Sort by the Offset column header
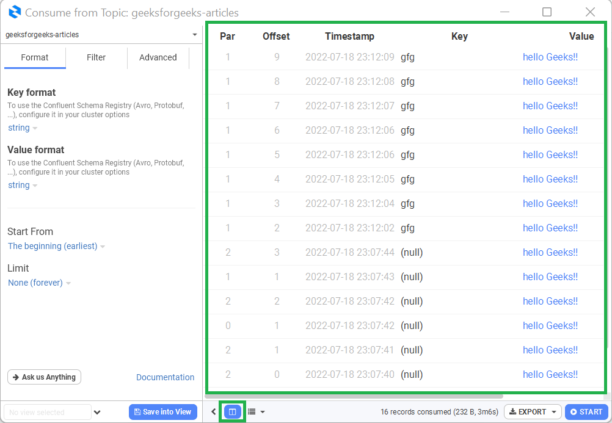Screen dimensions: 612x423 (276, 36)
